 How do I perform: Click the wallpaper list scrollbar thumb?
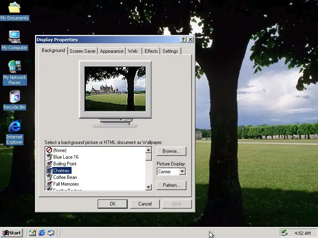pyautogui.click(x=148, y=157)
